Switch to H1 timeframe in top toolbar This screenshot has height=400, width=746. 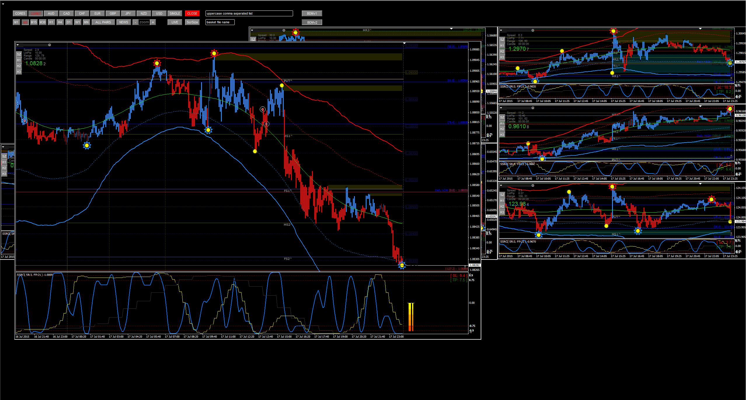pos(51,22)
